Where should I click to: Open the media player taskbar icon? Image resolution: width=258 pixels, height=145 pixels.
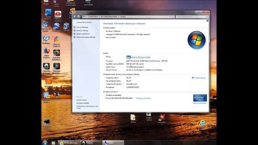click(53, 143)
